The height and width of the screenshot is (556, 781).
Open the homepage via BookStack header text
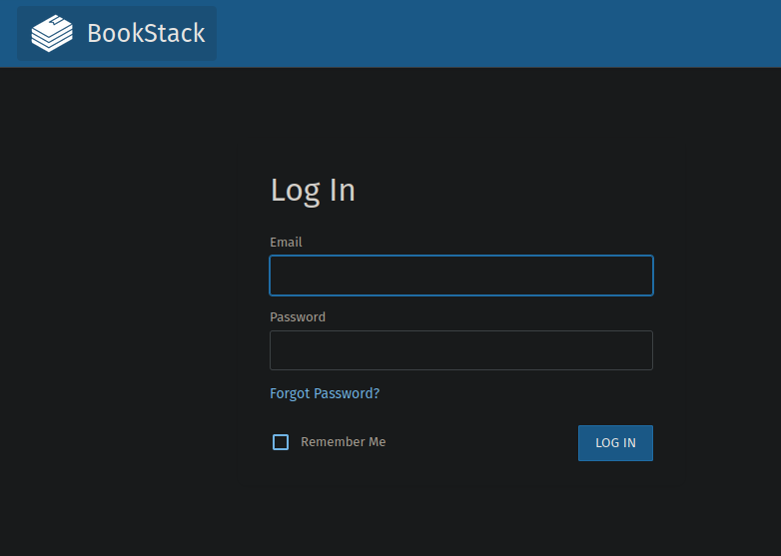click(146, 33)
